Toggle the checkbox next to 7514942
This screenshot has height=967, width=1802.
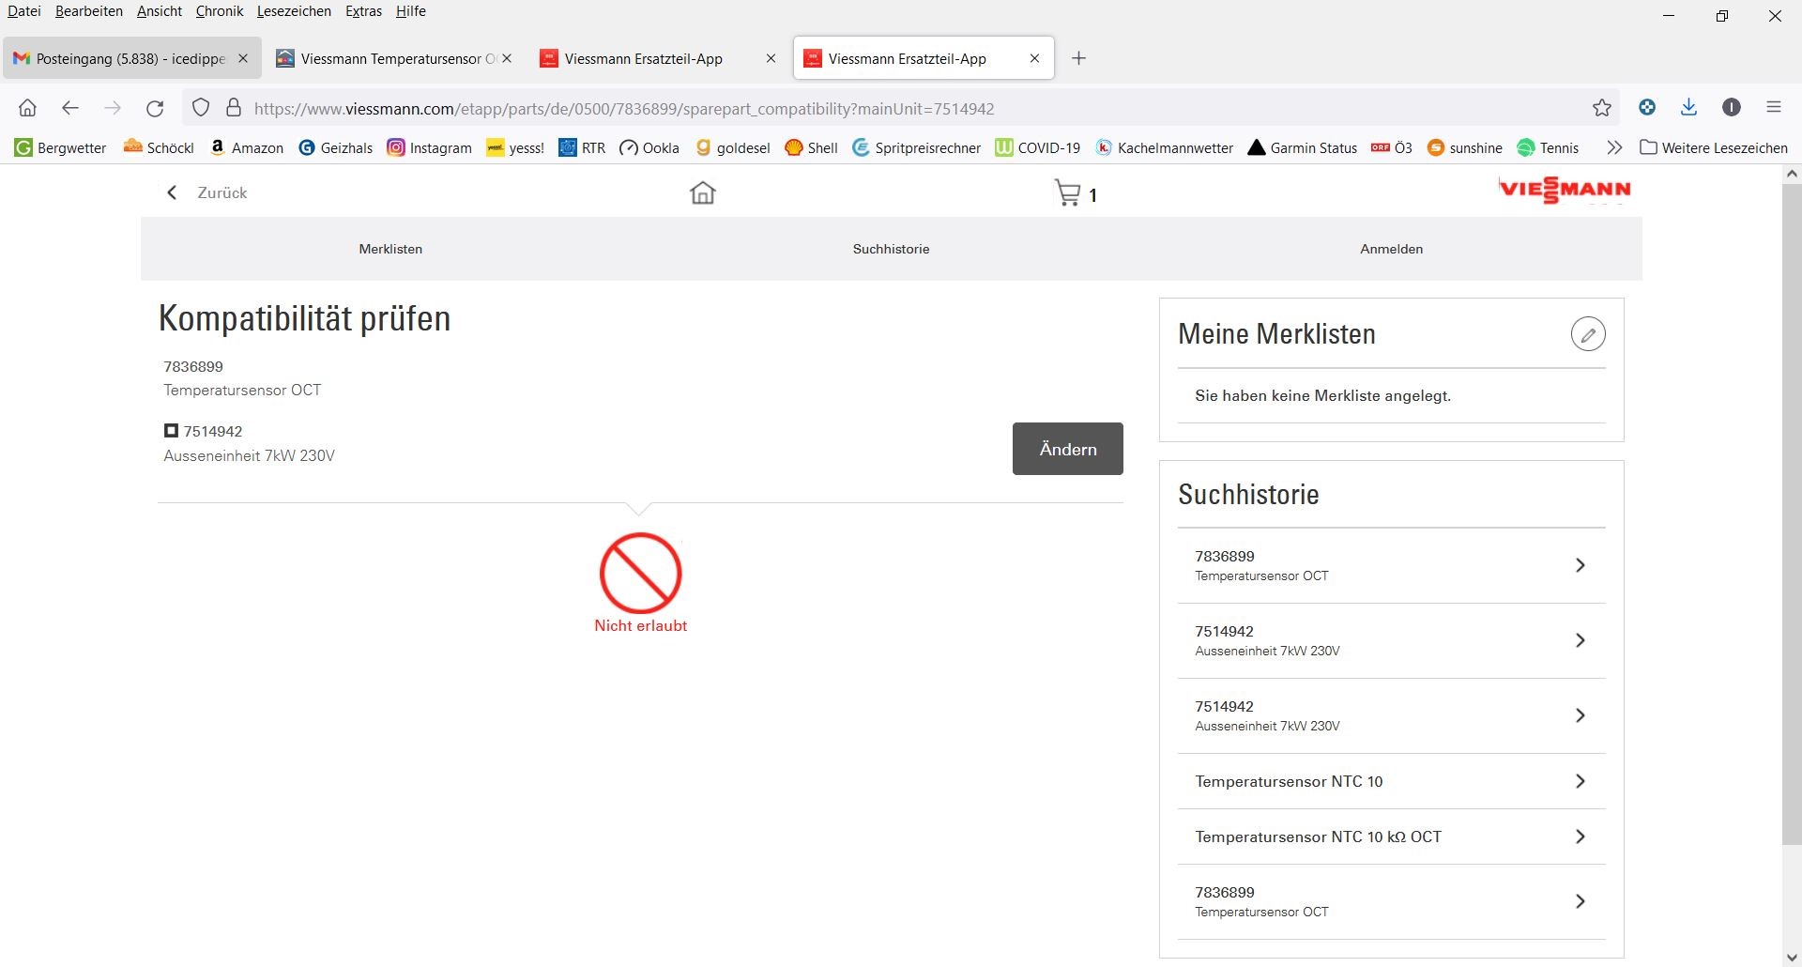click(x=171, y=431)
